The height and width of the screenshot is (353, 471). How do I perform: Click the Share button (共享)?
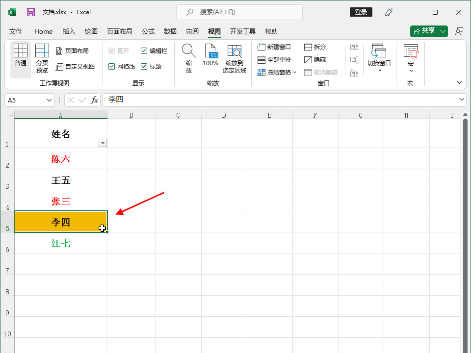[424, 31]
